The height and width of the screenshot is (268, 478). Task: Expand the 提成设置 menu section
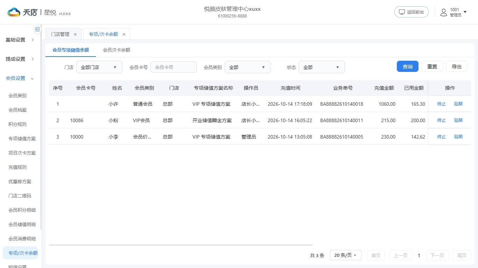20,59
